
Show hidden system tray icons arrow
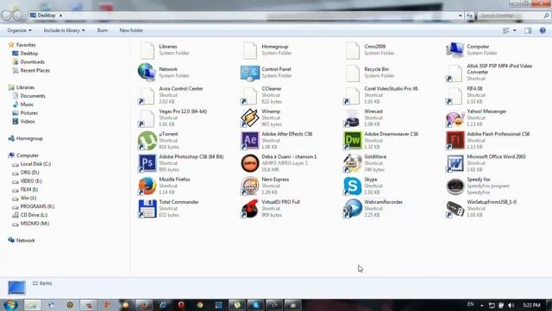click(x=481, y=305)
